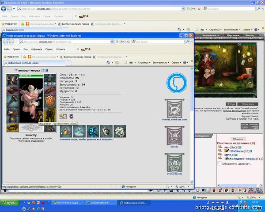The height and width of the screenshot is (212, 265).
Task: Click the pants slot with yellow background
Action: [x=50, y=115]
